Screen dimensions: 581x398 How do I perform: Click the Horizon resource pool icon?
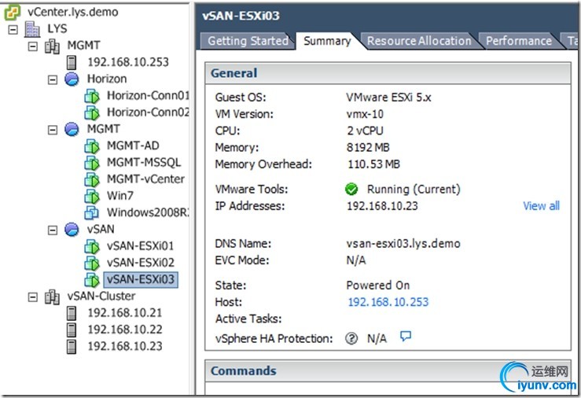point(72,79)
